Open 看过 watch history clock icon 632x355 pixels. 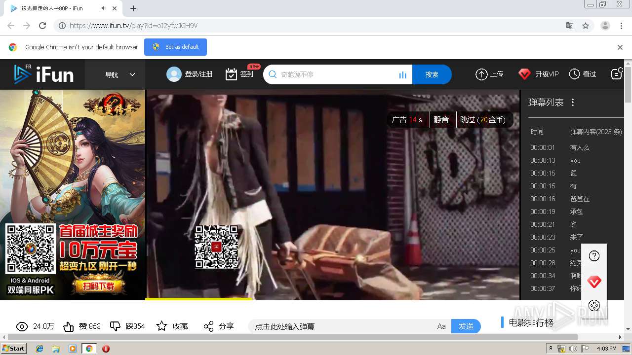(574, 74)
